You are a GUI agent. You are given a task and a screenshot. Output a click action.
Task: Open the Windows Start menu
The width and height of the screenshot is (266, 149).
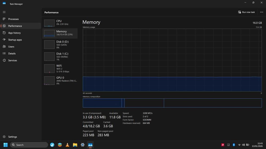(x=5, y=145)
